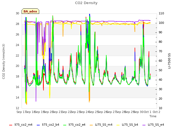Click the green li75_co2_e4 legend swatch
Viewport: 173px width, 130px height.
pos(65,125)
